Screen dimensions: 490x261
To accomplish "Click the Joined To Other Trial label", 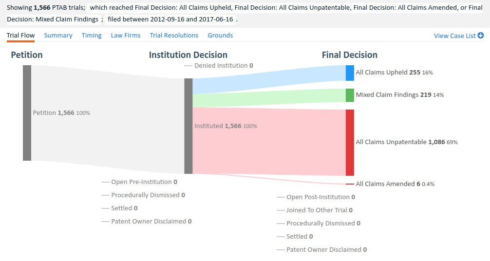I will pos(319,210).
